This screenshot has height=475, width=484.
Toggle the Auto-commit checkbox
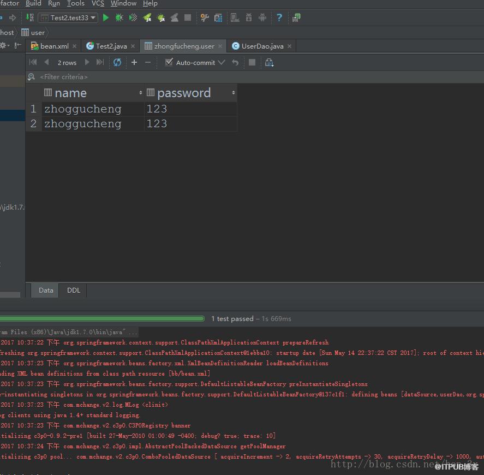[x=169, y=62]
